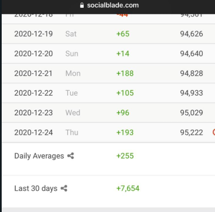This screenshot has width=215, height=212.
Task: Click the 94,933 total for 2020-12-22
Action: point(191,93)
